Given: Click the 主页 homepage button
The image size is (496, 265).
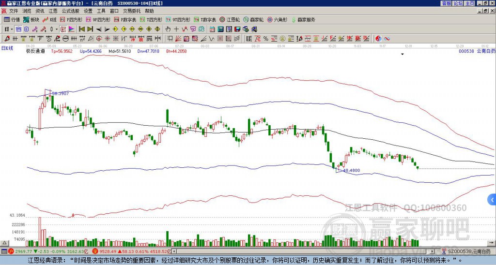Looking at the screenshot, I should (469, 3).
